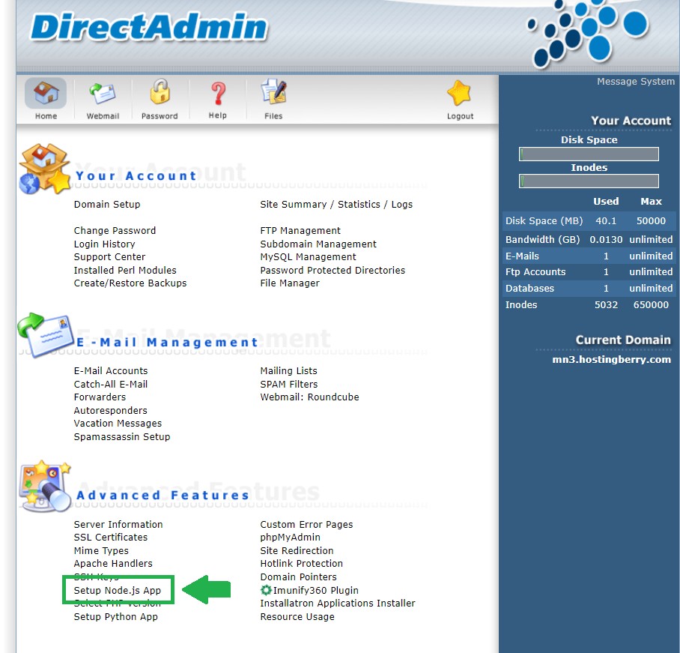
Task: Open the Webmail envelope icon
Action: click(x=102, y=94)
